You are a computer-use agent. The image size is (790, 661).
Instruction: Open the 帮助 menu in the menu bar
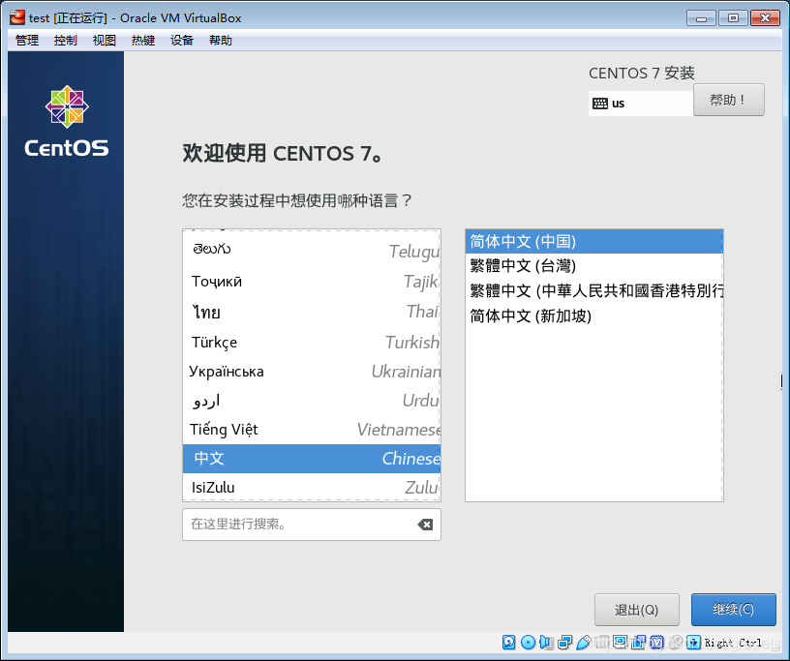(x=221, y=41)
